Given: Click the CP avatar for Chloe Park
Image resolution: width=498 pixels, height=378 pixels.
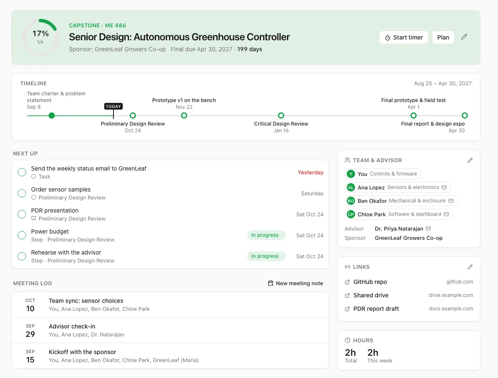Looking at the screenshot, I should click(350, 214).
